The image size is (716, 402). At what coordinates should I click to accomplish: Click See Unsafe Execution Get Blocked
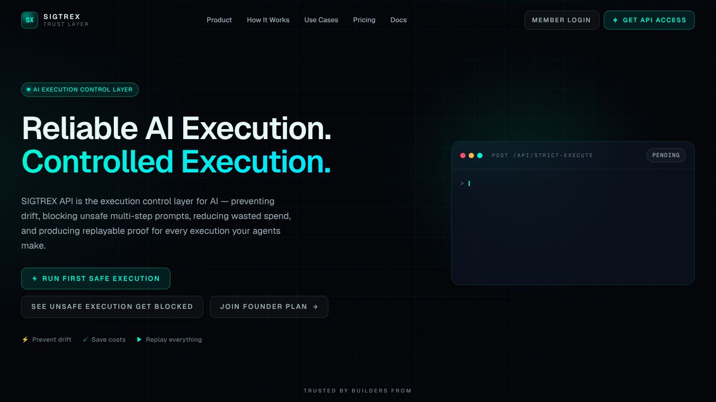click(x=112, y=307)
